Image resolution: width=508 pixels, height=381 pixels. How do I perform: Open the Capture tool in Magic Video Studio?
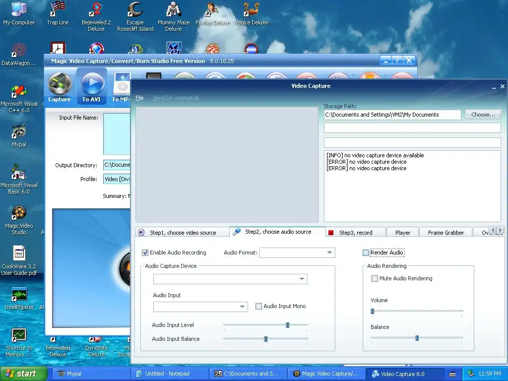[x=60, y=87]
